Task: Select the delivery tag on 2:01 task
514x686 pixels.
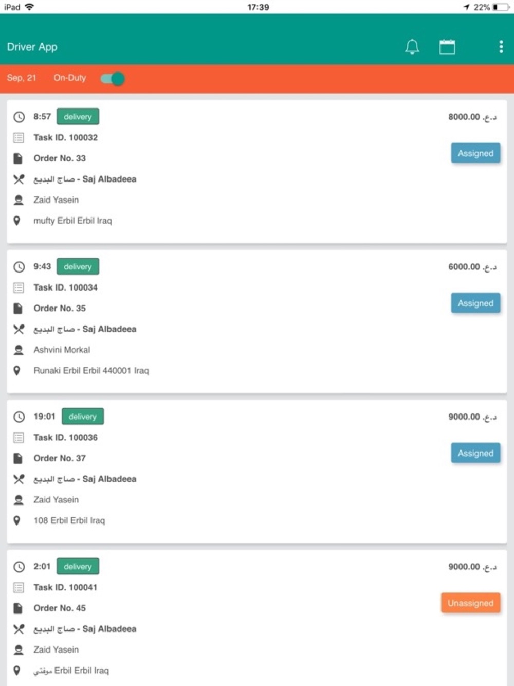Action: [x=78, y=566]
